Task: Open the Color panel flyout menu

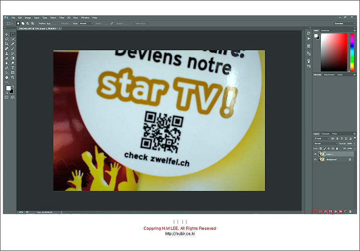Action: [x=355, y=30]
